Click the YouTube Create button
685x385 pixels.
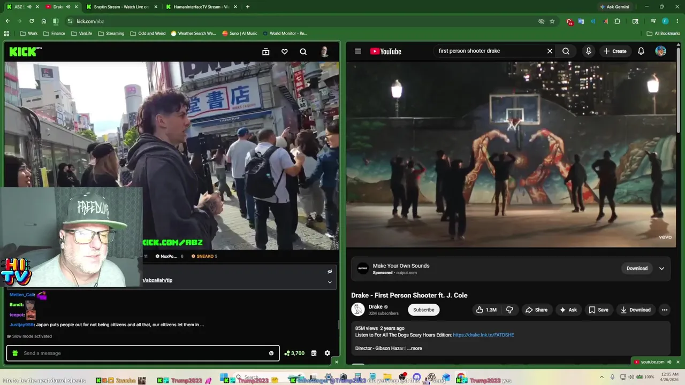pos(614,51)
